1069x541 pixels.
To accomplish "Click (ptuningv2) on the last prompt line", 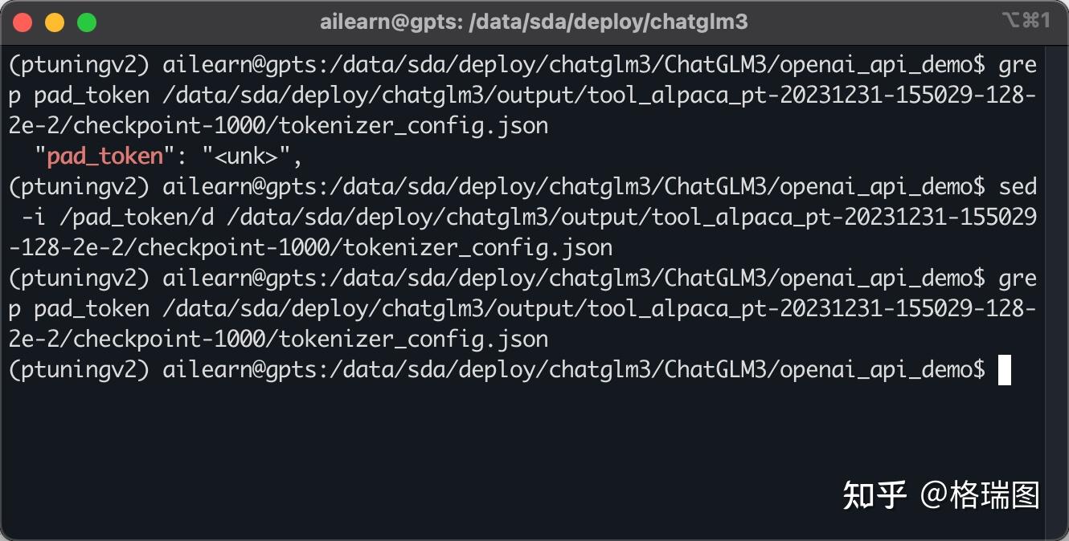I will 79,370.
